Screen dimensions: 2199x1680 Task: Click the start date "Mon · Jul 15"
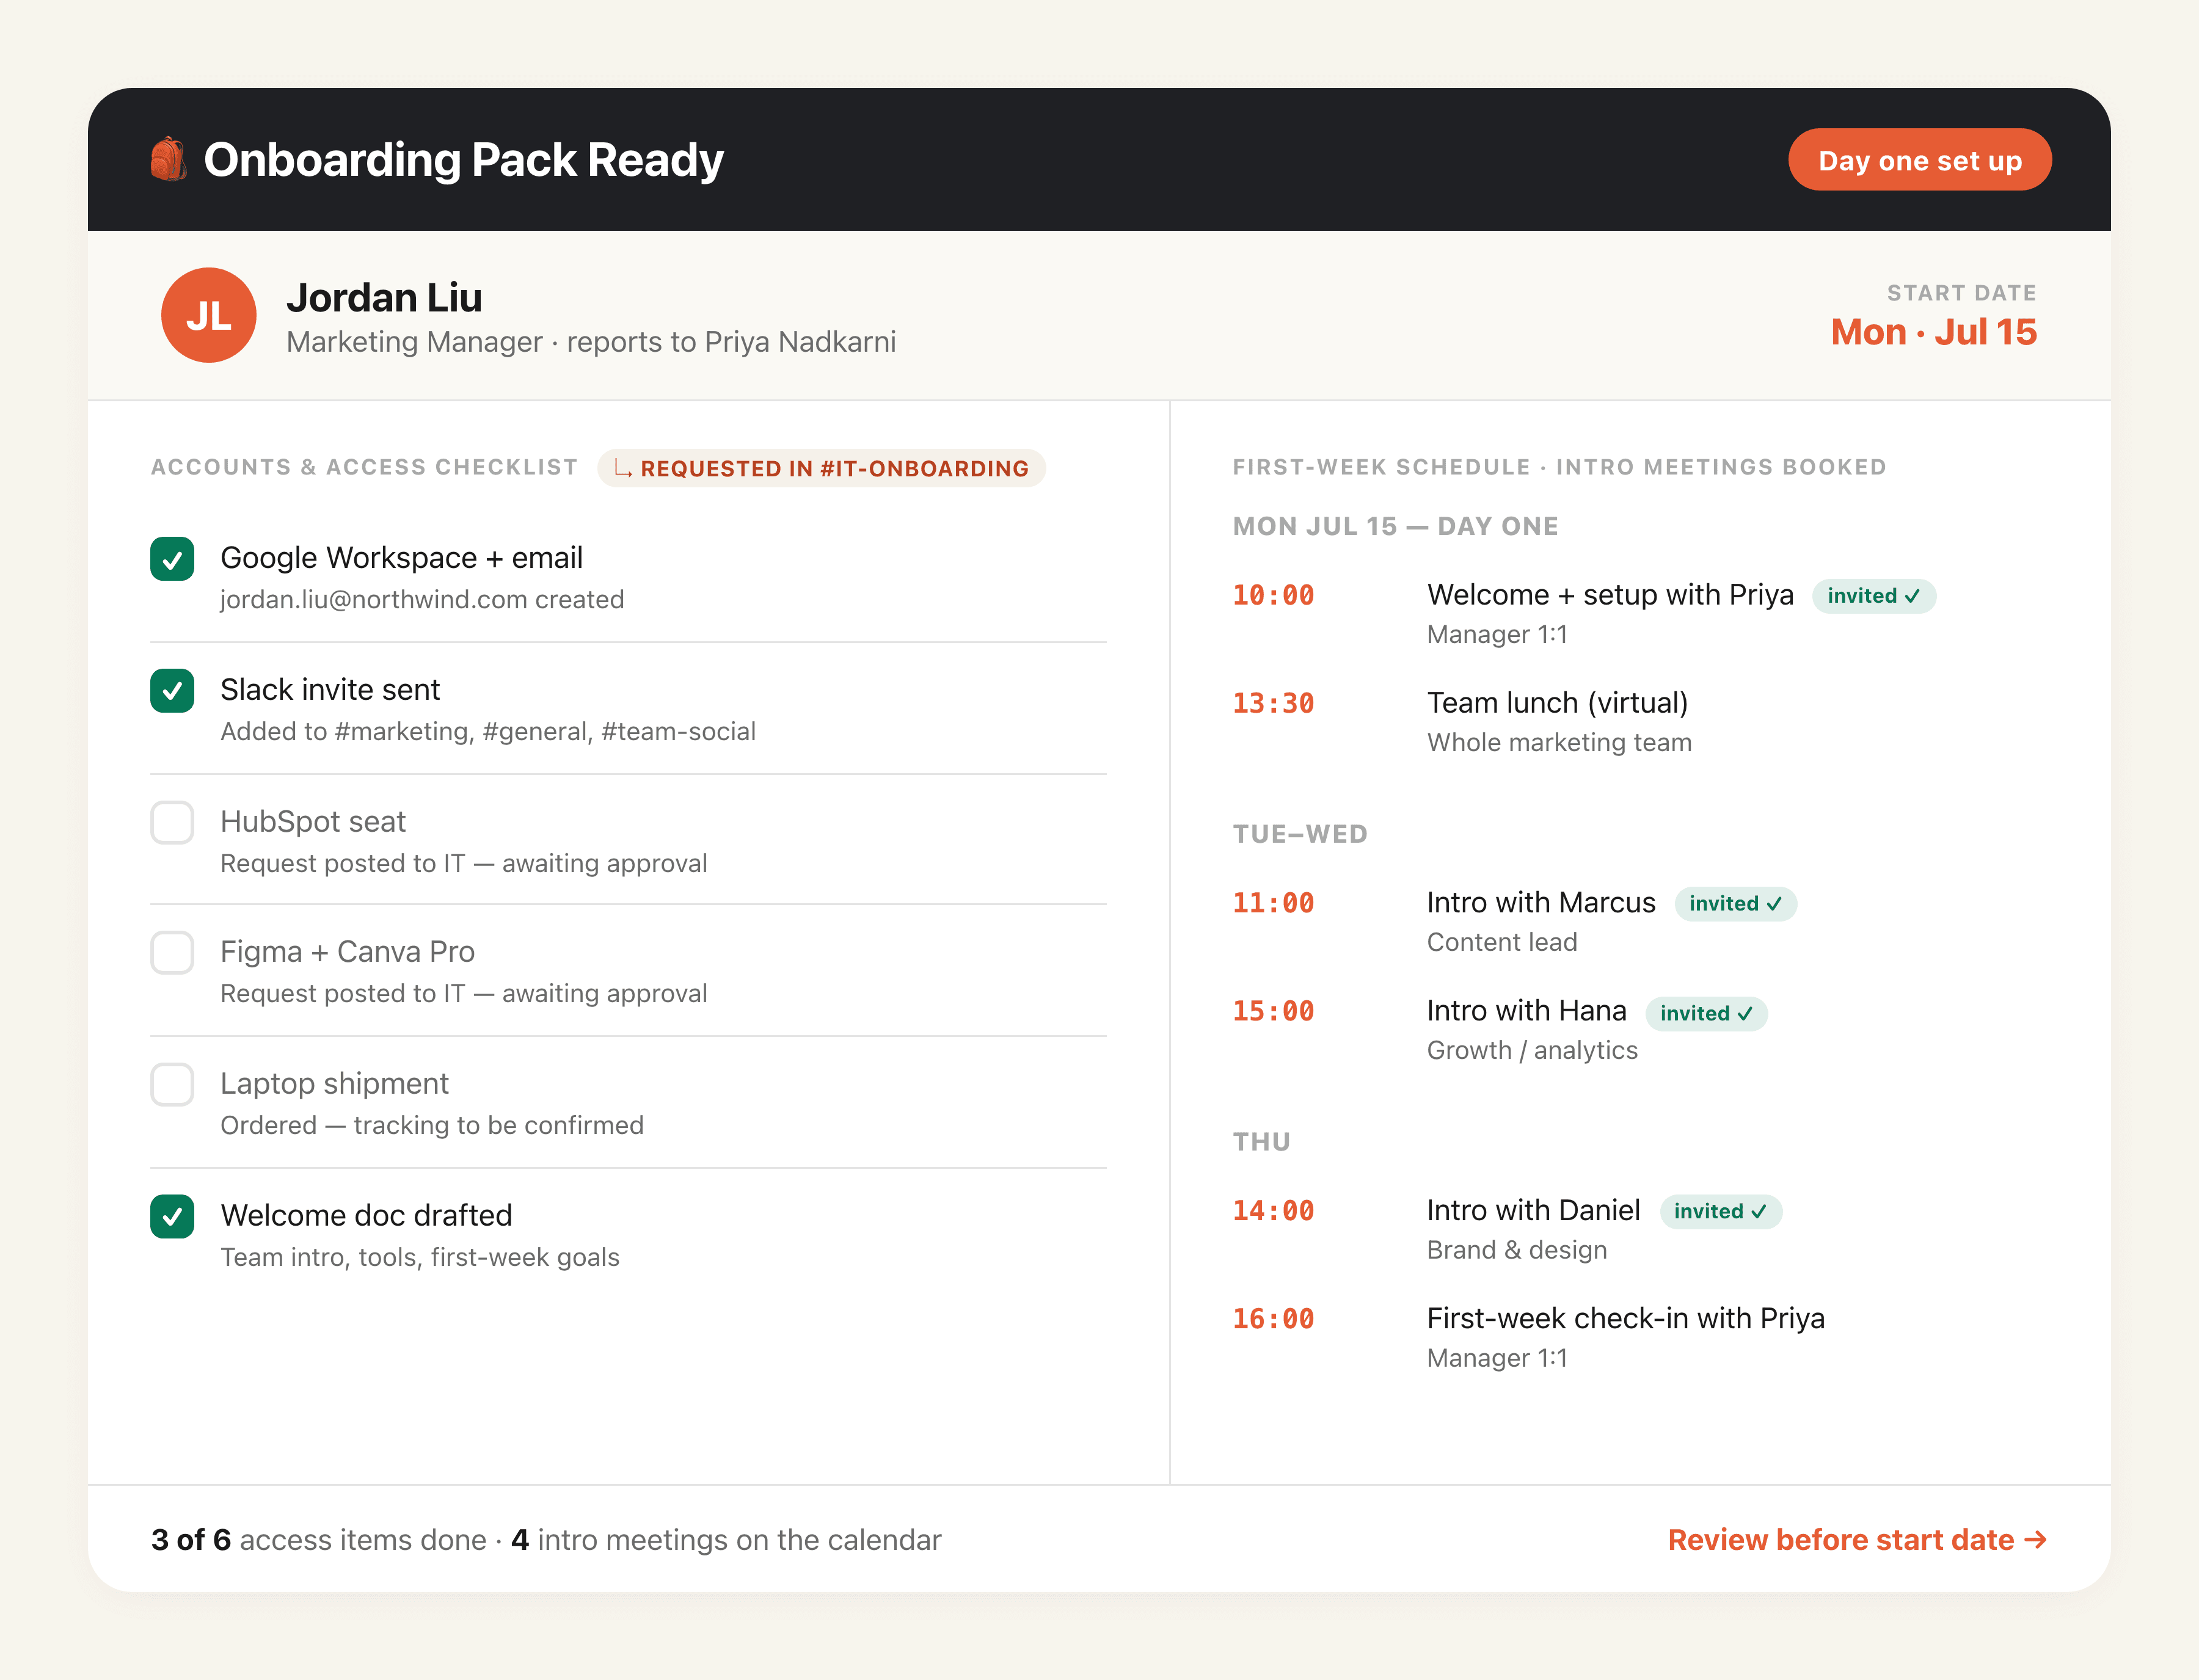pyautogui.click(x=1933, y=331)
